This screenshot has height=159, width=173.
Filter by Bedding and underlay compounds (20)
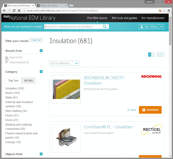19,127
